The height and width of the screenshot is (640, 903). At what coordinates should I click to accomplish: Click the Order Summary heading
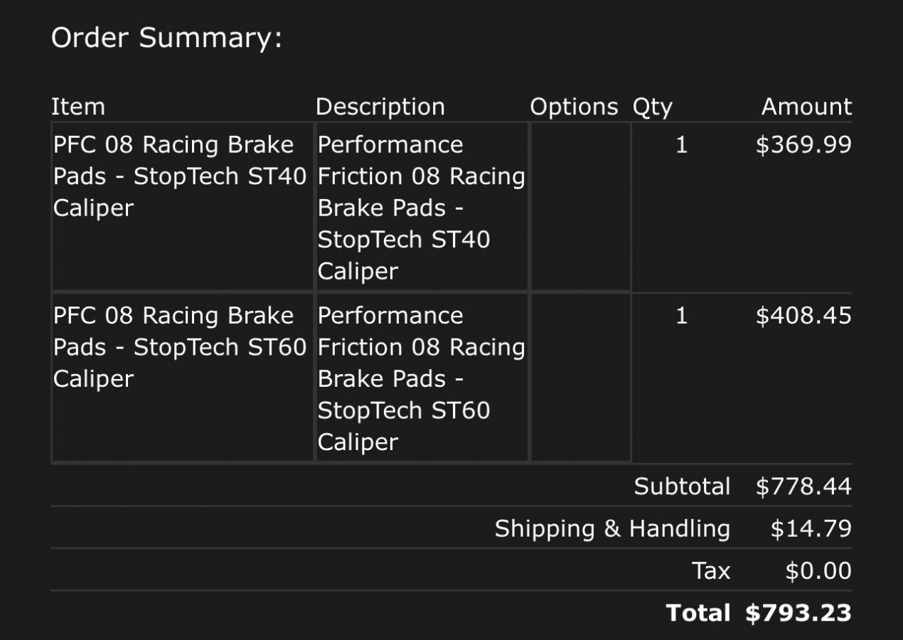[x=166, y=38]
